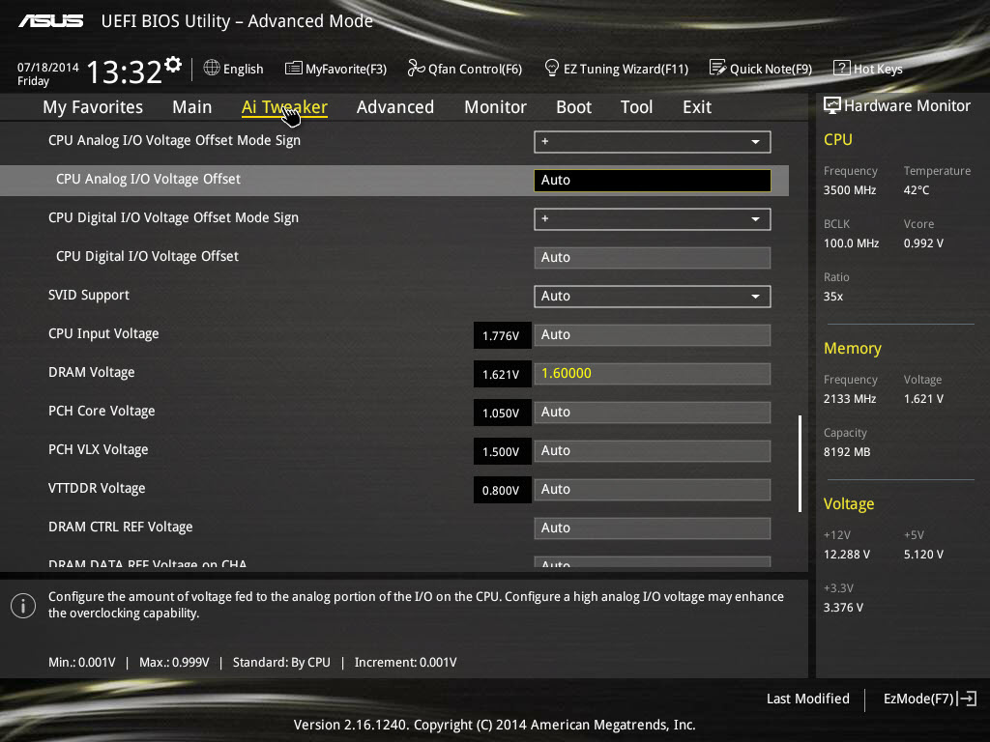This screenshot has width=990, height=742.
Task: Click the date 07/18/2014 Friday
Action: pos(48,73)
